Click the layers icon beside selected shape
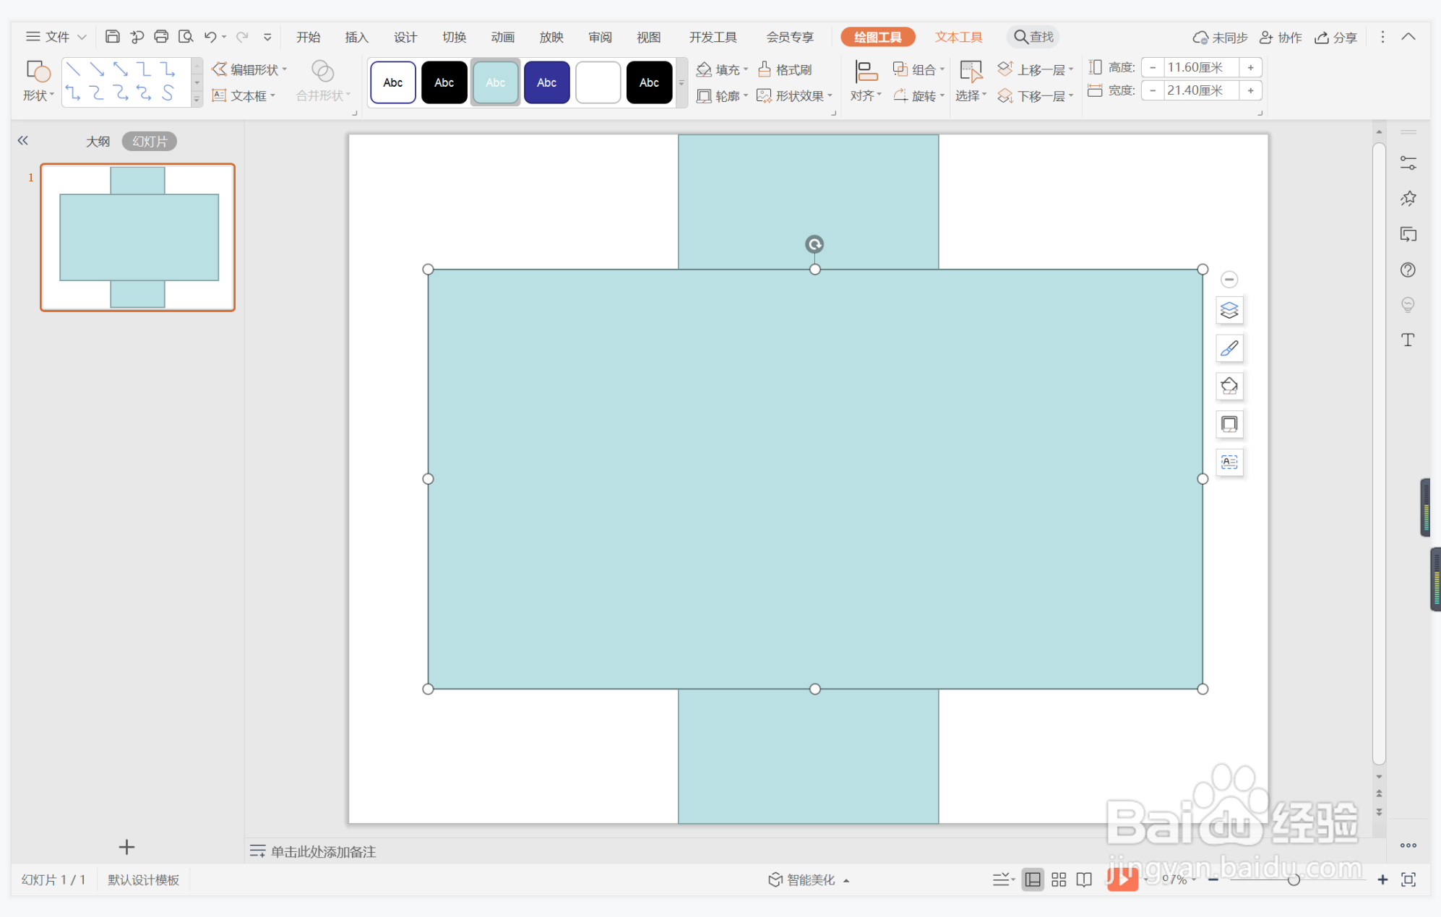Viewport: 1441px width, 917px height. (1229, 311)
